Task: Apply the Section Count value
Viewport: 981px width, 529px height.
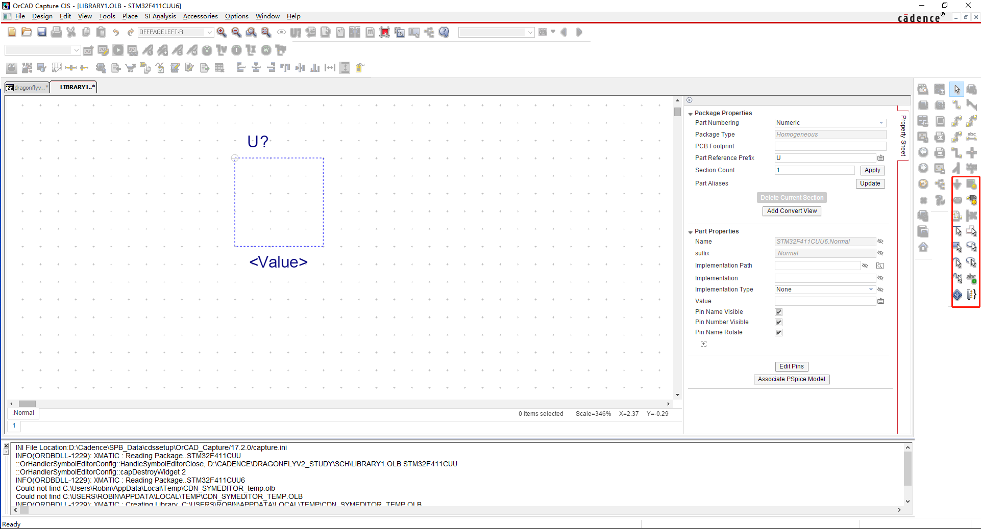Action: [x=872, y=170]
